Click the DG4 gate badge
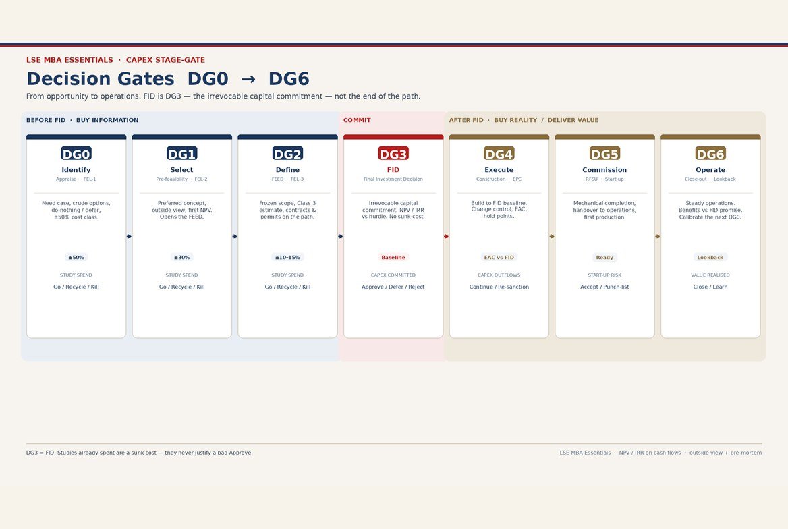The height and width of the screenshot is (529, 788). tap(499, 153)
